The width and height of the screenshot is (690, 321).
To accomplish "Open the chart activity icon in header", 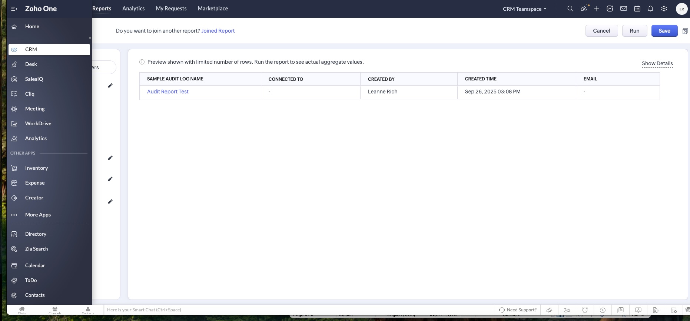I will point(610,9).
